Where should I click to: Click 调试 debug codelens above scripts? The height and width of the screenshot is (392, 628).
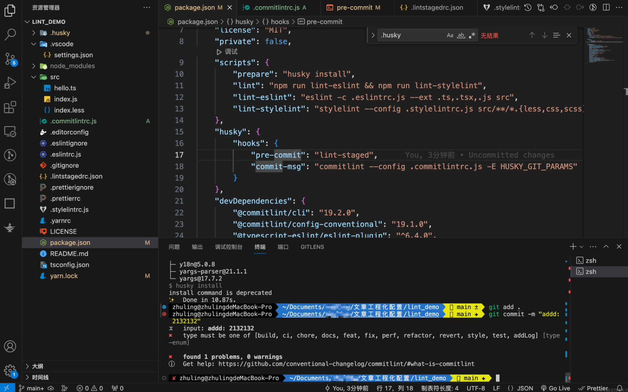pos(227,52)
